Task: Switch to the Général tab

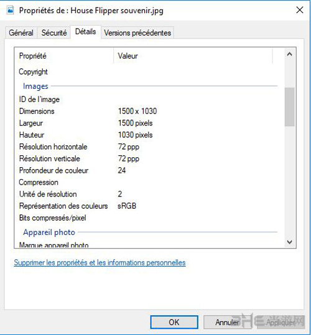Action: click(21, 33)
